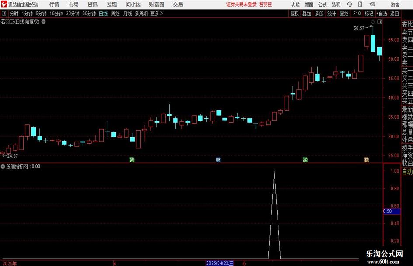This screenshot has height=266, width=413.
Task: Expand 更多 period options
Action: coord(156,14)
